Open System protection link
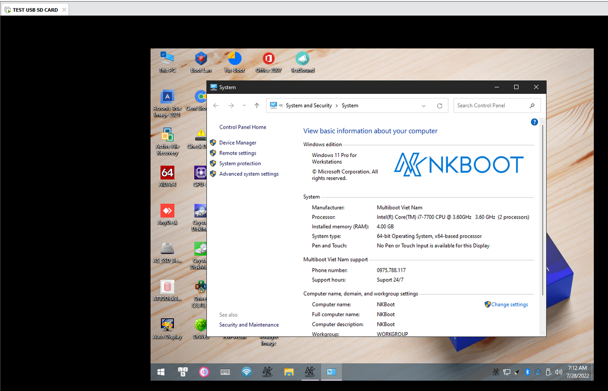This screenshot has height=391, width=608. click(x=240, y=164)
